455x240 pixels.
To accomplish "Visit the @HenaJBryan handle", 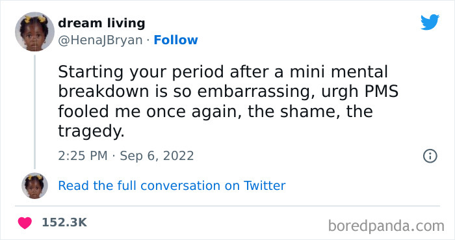I will click(x=100, y=40).
